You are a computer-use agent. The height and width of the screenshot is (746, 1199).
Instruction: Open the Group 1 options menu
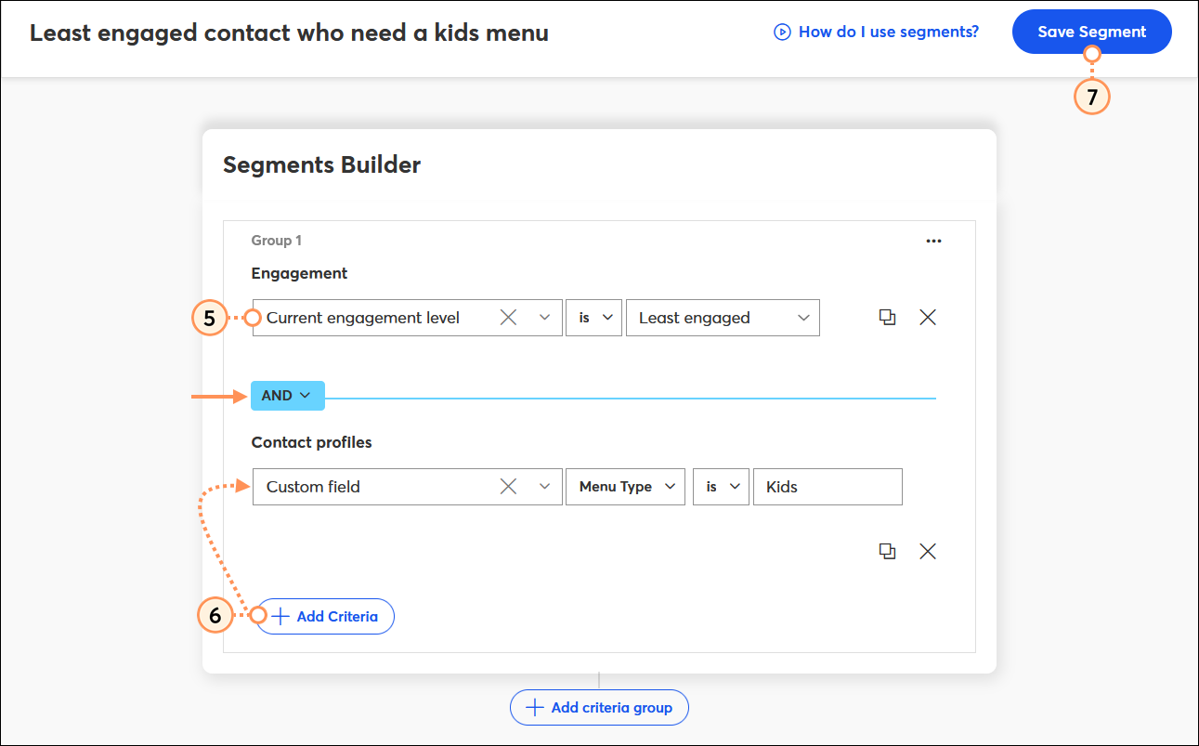[x=933, y=240]
